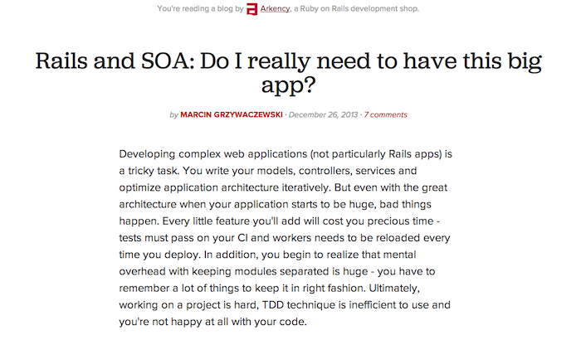Click the December 26, 2013 date
Screen dimensions: 581x340
tap(323, 114)
